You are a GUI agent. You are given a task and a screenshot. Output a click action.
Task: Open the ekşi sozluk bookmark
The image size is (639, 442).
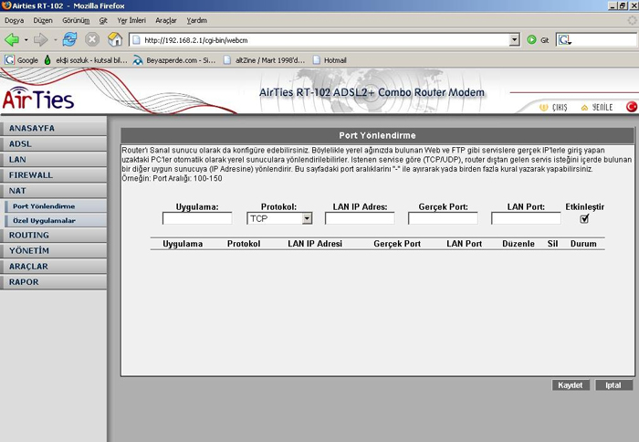point(85,60)
